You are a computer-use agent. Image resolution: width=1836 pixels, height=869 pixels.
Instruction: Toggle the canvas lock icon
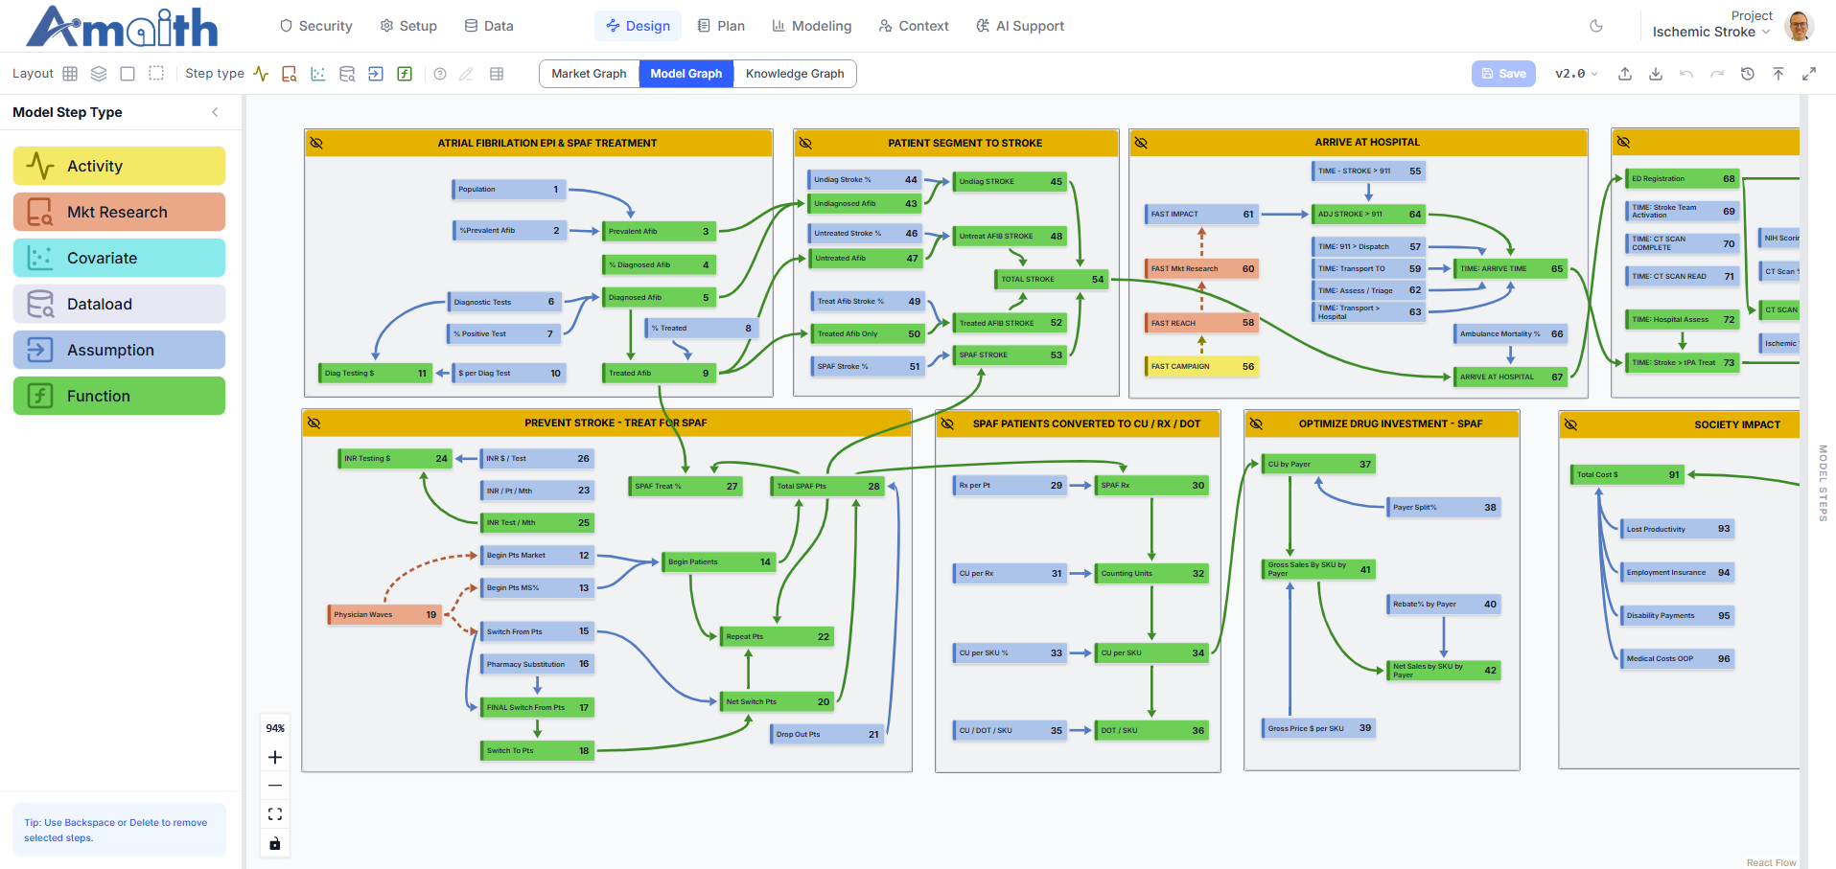(275, 843)
